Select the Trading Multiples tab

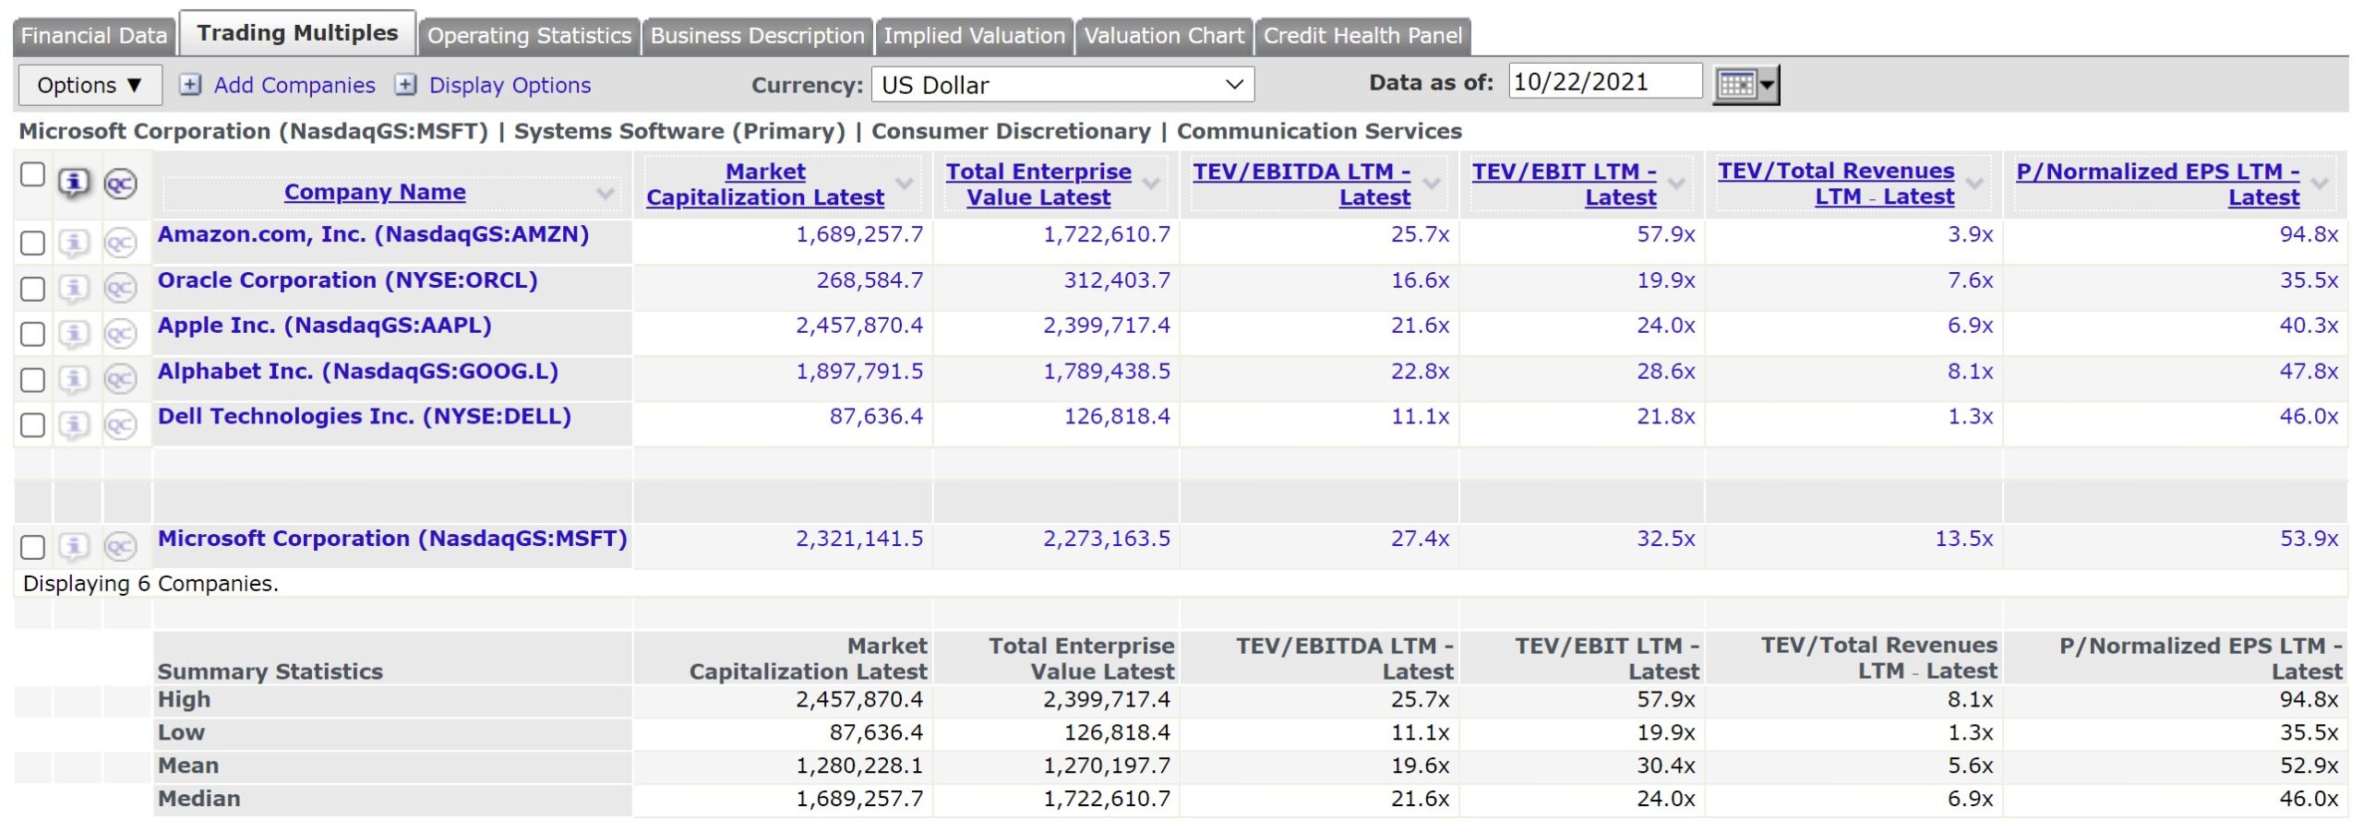[x=297, y=33]
